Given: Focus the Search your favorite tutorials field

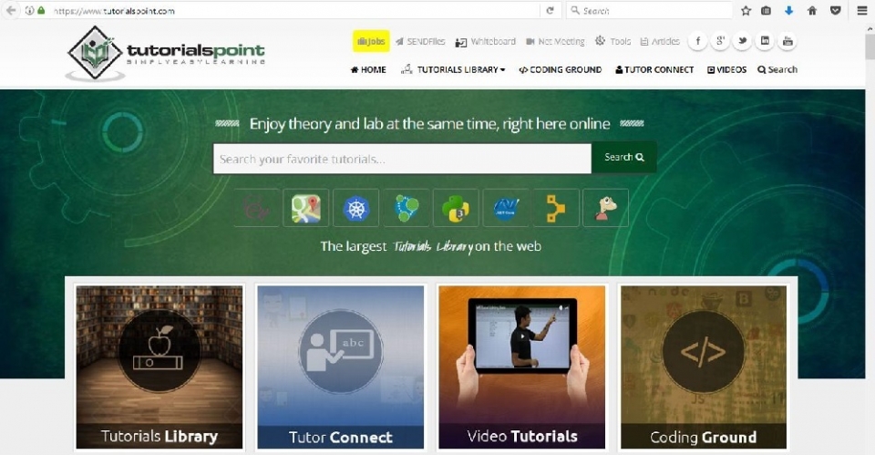Looking at the screenshot, I should (x=402, y=159).
